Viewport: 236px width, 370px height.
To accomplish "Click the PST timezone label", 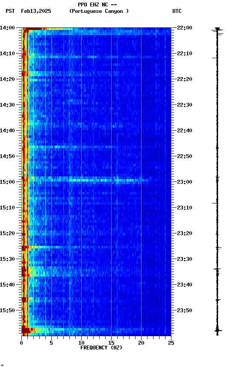I will (x=10, y=11).
